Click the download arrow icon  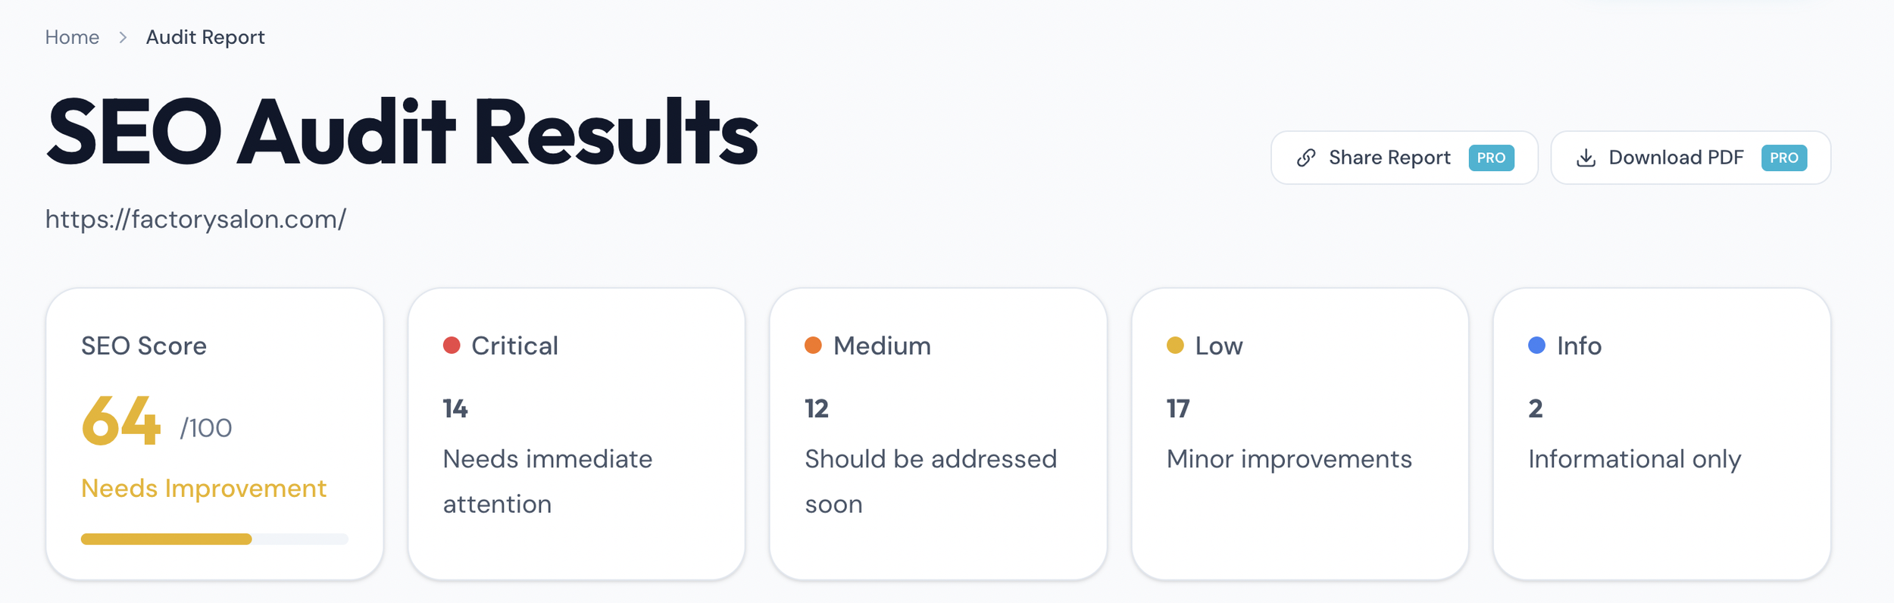[x=1586, y=158]
